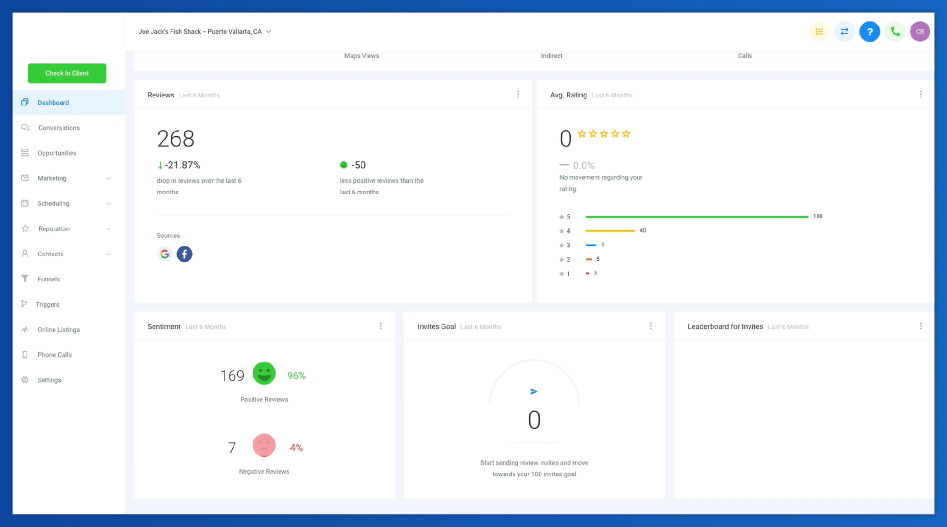
Task: Click the 180 five-star count
Action: [x=818, y=216]
